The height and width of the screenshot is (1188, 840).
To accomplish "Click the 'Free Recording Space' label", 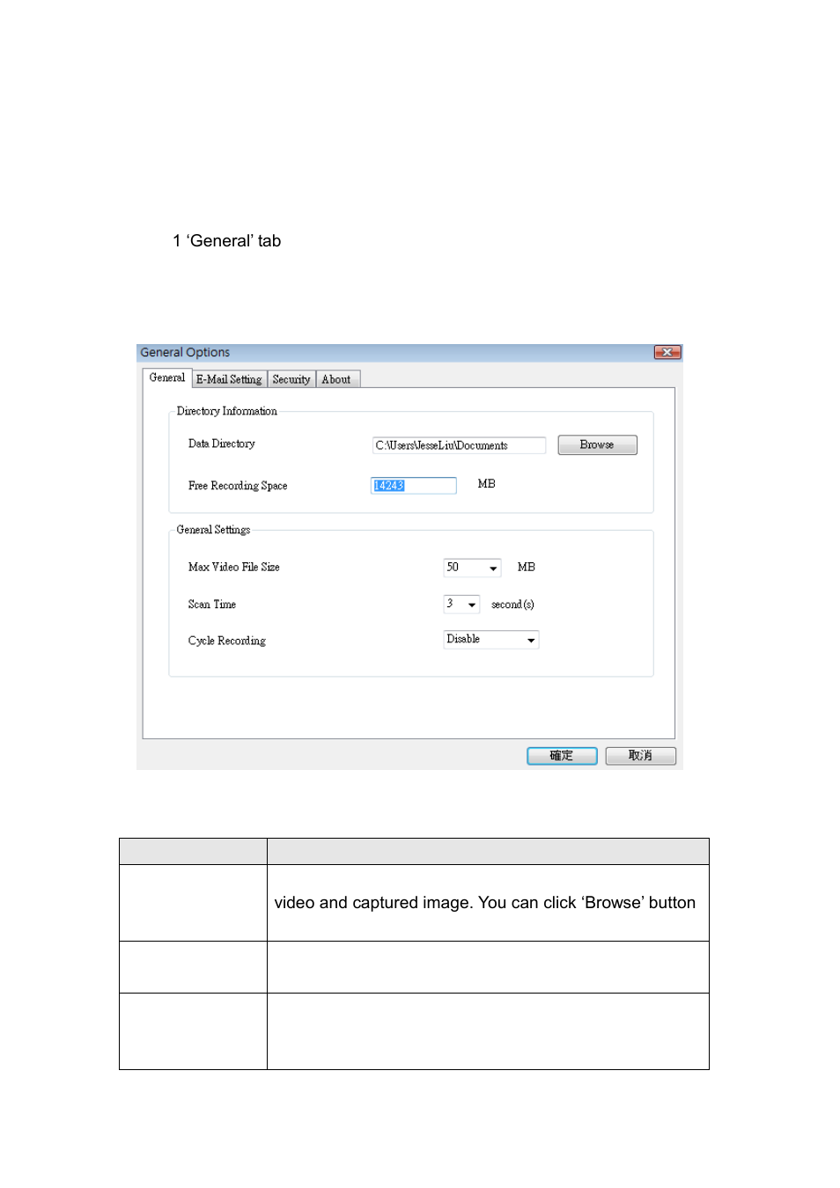I will coord(238,486).
